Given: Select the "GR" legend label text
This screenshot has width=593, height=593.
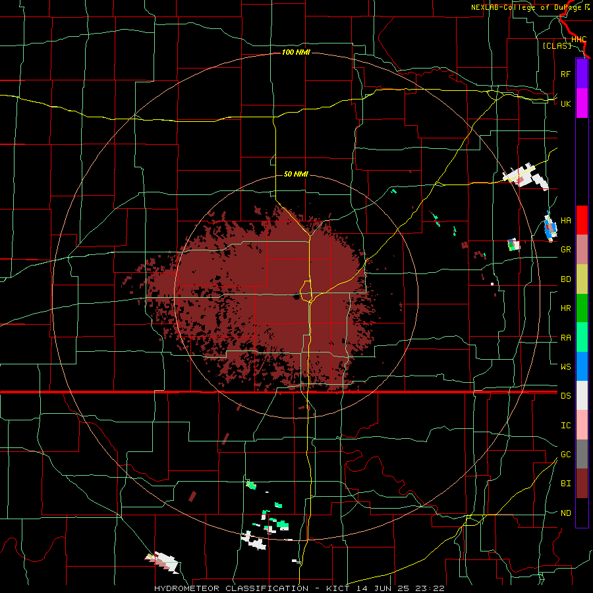Looking at the screenshot, I should [565, 250].
